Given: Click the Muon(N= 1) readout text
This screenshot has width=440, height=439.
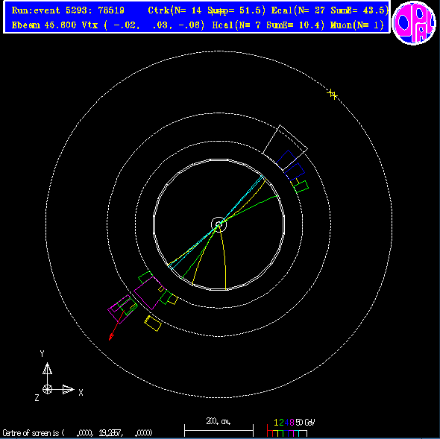Looking at the screenshot, I should coord(357,25).
